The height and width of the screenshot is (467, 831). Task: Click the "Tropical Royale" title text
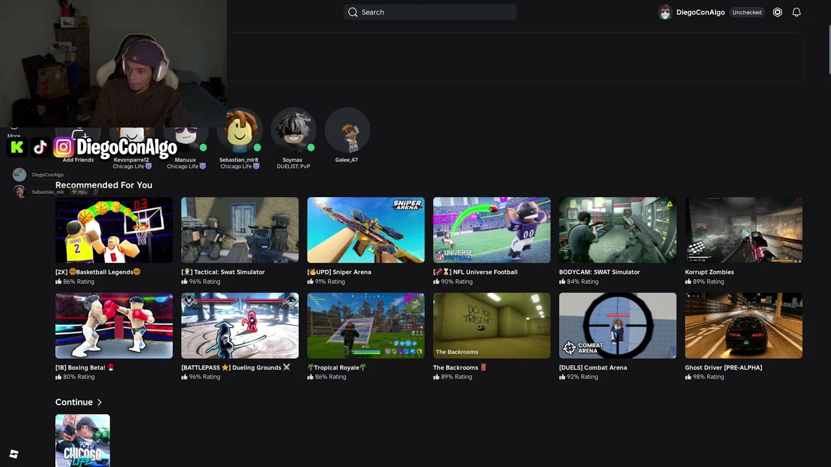[337, 367]
